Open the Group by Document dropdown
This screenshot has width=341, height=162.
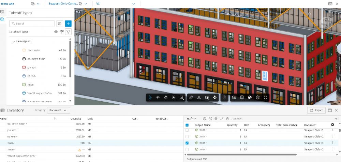59,110
